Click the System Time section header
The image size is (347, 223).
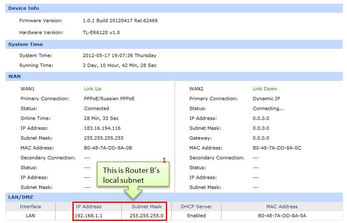[x=174, y=44]
